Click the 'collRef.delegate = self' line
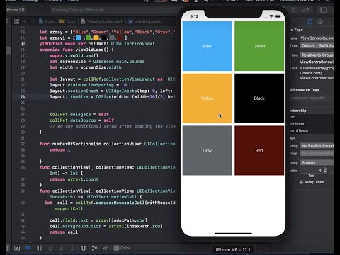This screenshot has height=255, width=340. click(79, 114)
